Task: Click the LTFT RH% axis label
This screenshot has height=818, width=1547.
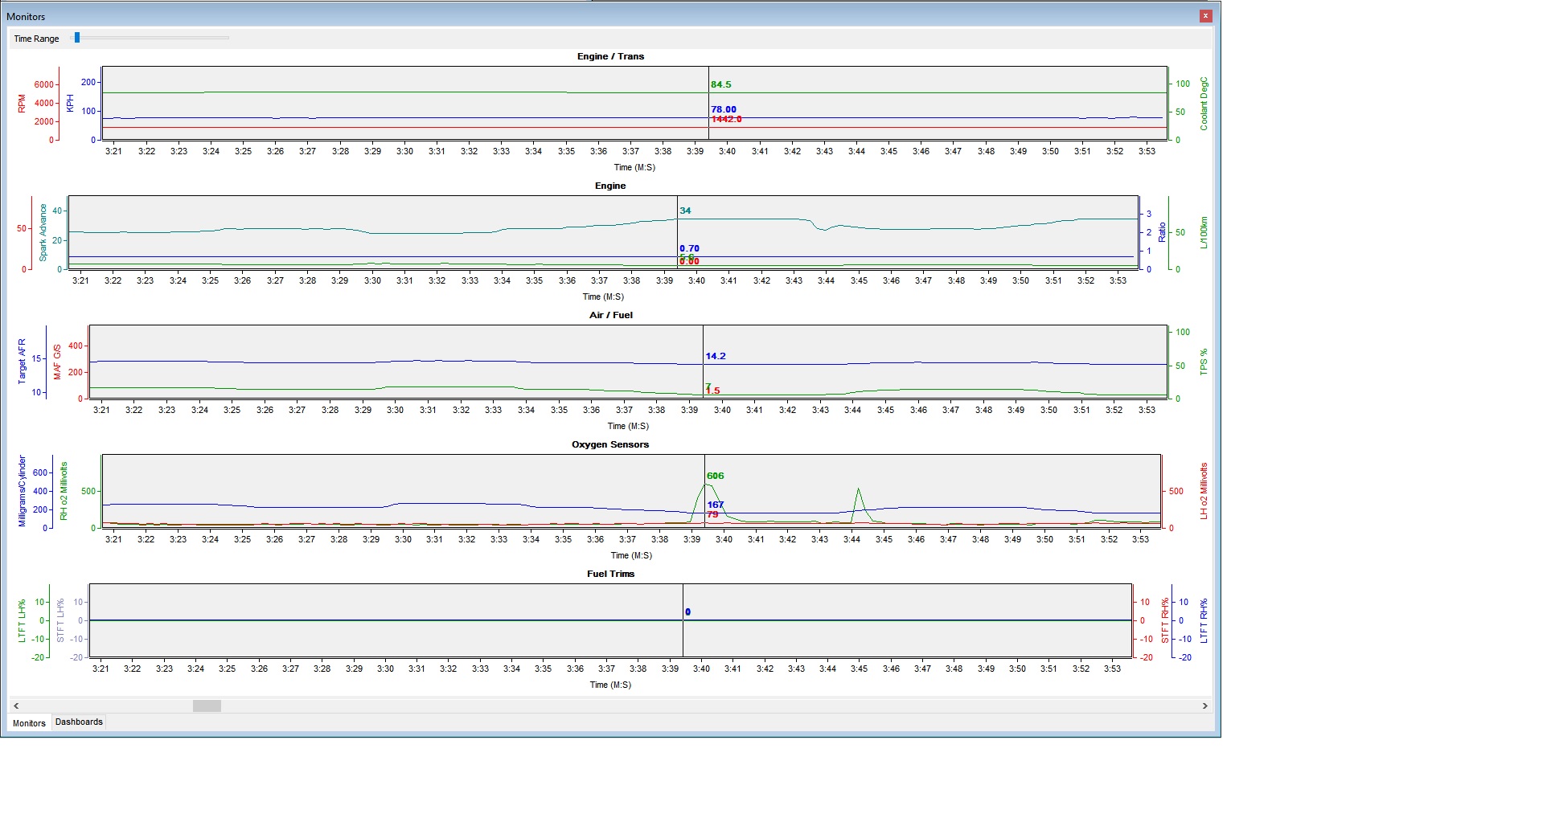Action: [1204, 620]
